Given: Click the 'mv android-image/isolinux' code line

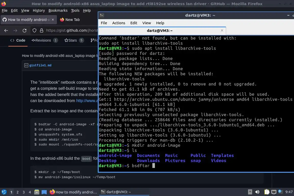Looking at the screenshot, I should tap(75, 177).
